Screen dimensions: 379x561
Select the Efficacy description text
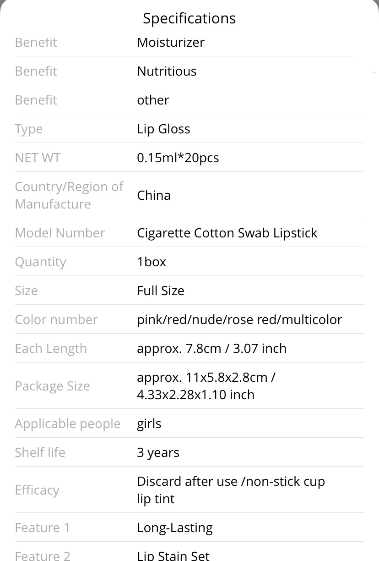click(x=231, y=490)
